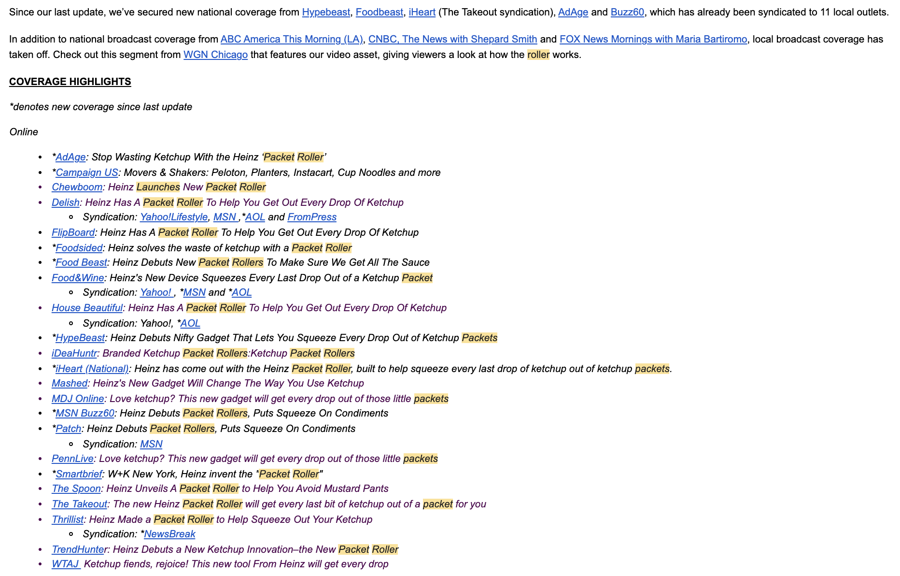Open the WGN Chicago segment link

215,55
